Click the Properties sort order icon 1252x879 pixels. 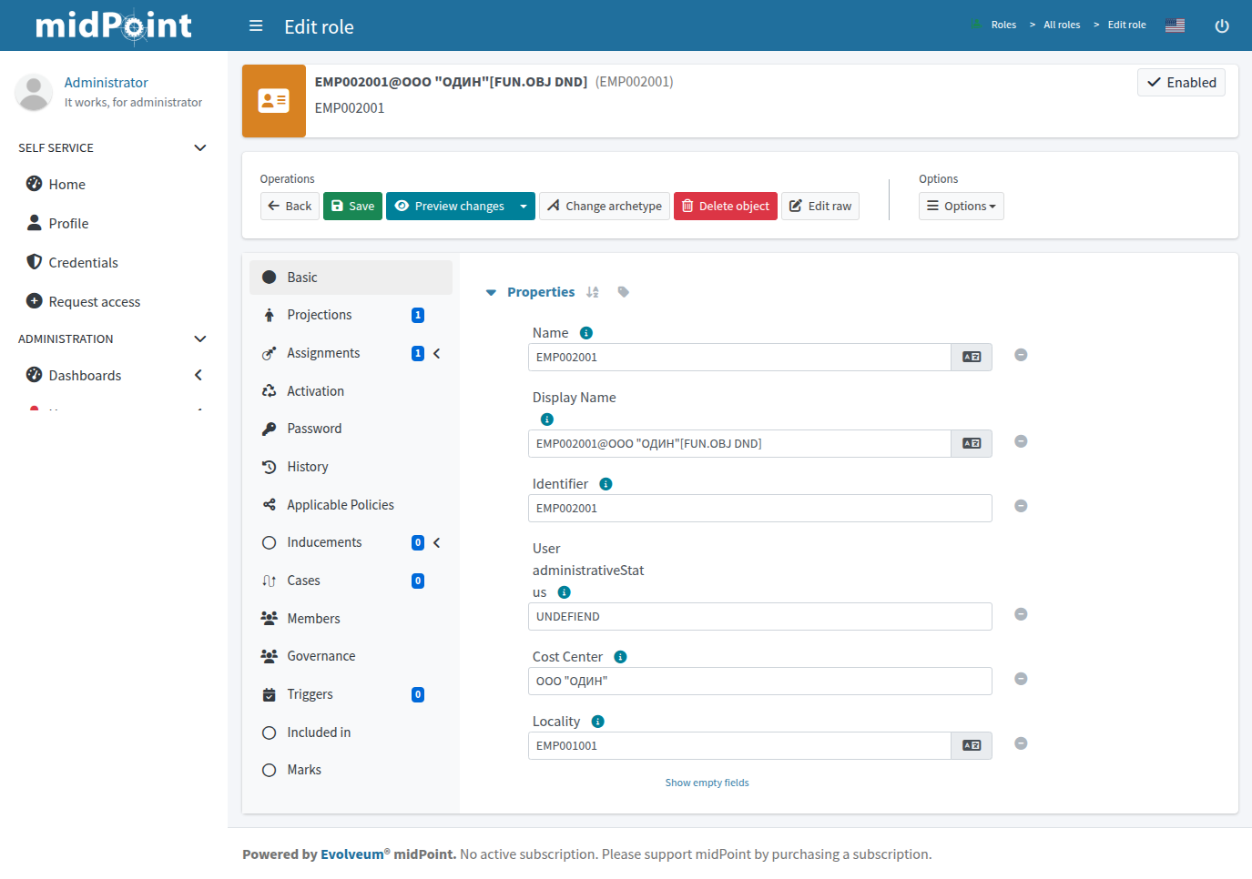[x=593, y=292]
